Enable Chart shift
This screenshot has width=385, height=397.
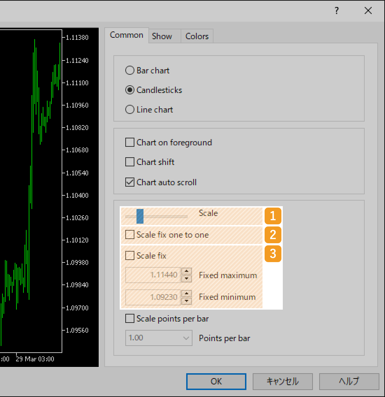coord(129,162)
